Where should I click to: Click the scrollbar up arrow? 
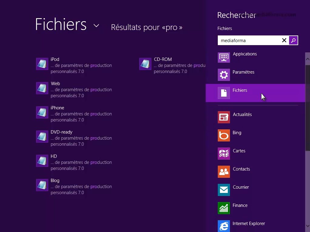click(x=308, y=59)
